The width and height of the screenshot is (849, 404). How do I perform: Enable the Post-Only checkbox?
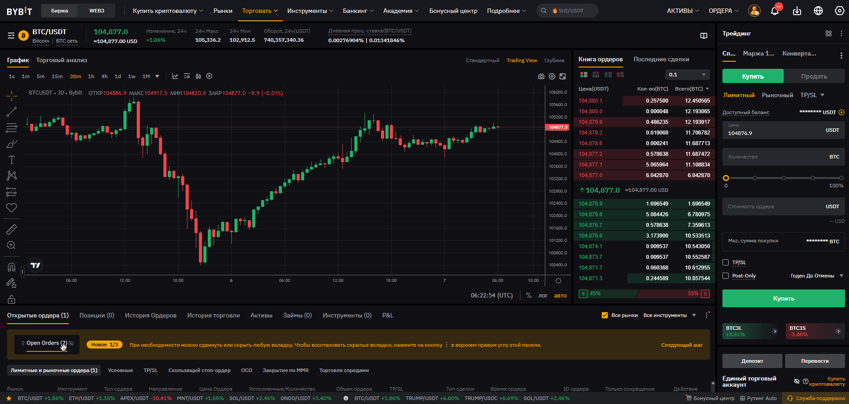(x=726, y=276)
